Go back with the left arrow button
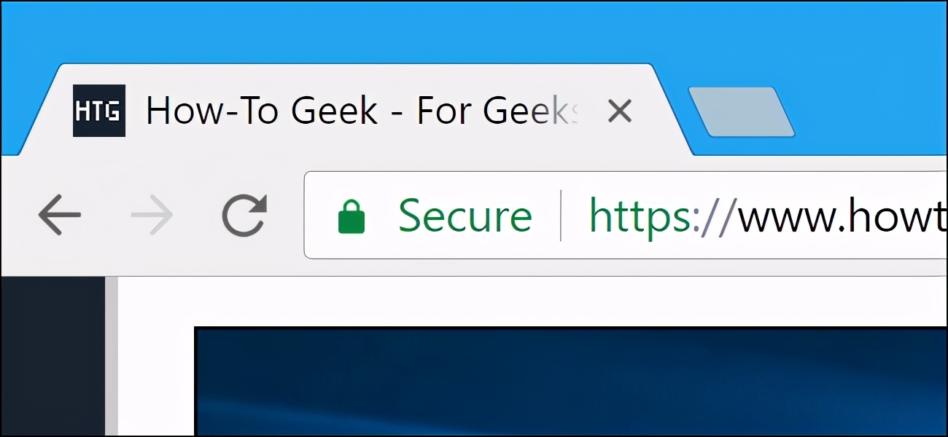Image resolution: width=948 pixels, height=437 pixels. coord(60,216)
